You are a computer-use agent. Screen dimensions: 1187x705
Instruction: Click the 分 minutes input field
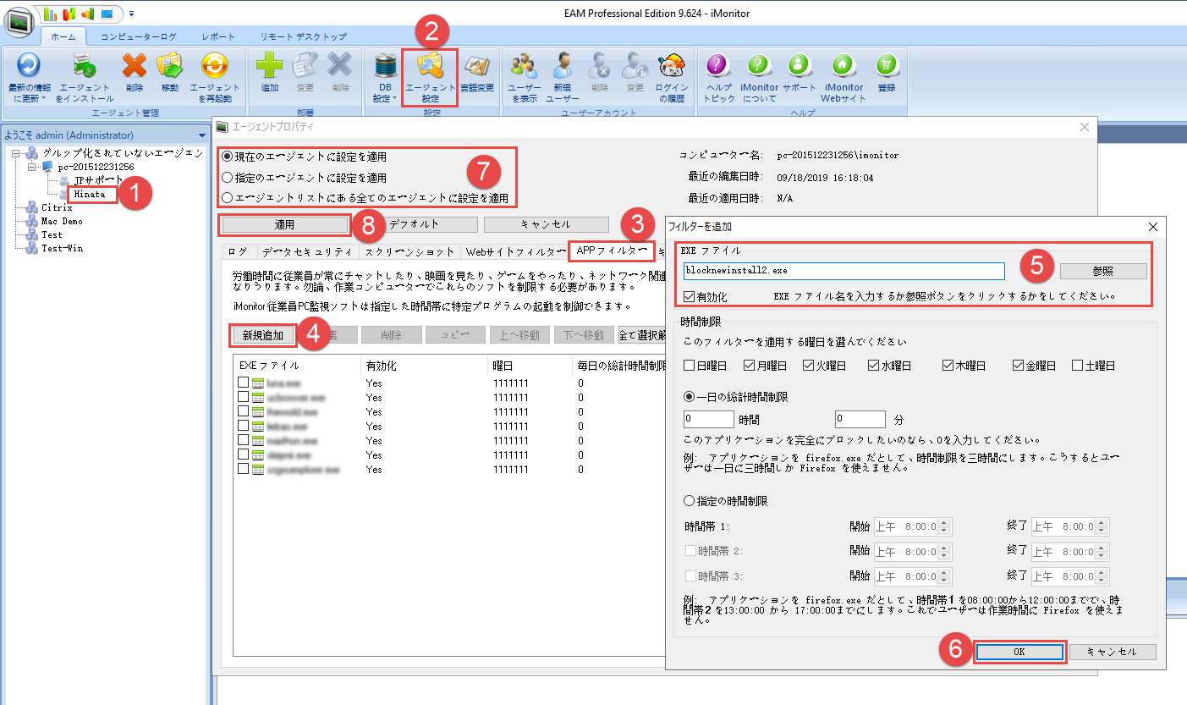point(860,419)
